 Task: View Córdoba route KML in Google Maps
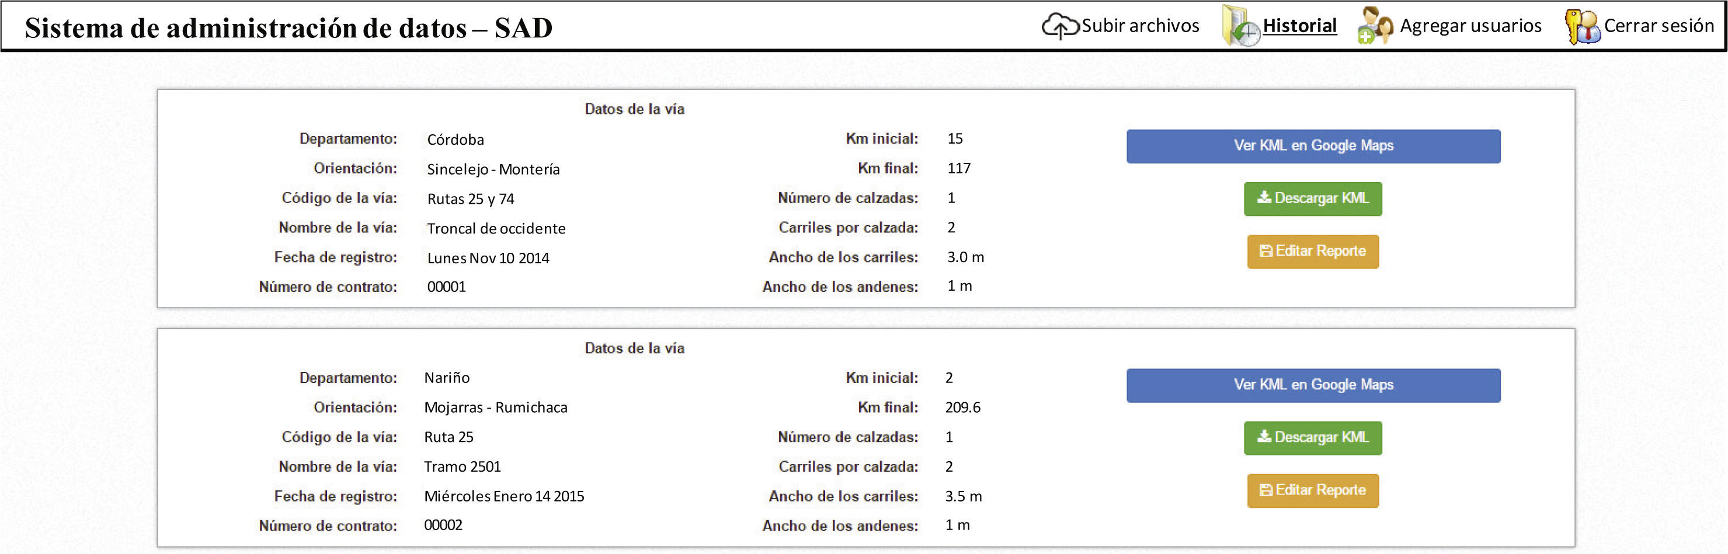[x=1313, y=145]
